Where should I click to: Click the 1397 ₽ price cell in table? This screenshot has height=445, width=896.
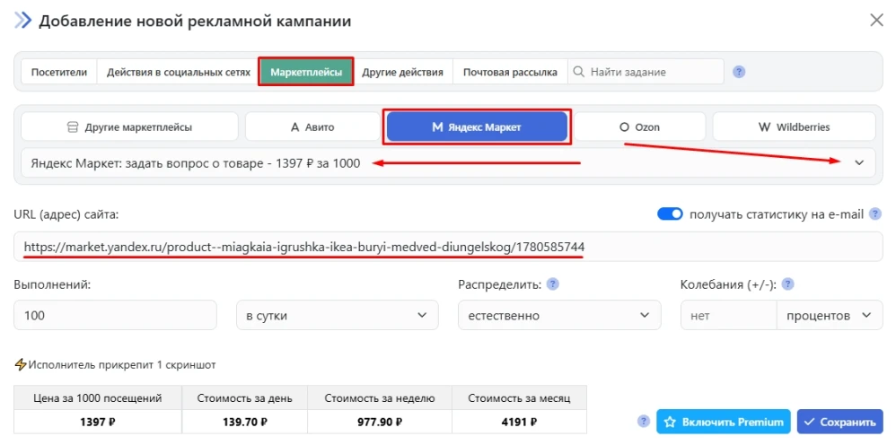(98, 423)
